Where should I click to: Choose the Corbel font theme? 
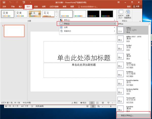pos(132,65)
